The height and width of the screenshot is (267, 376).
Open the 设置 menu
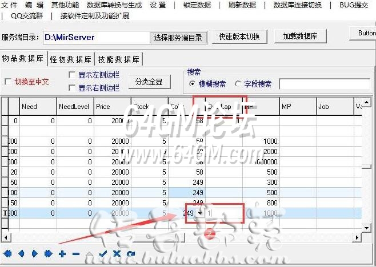pyautogui.click(x=158, y=5)
